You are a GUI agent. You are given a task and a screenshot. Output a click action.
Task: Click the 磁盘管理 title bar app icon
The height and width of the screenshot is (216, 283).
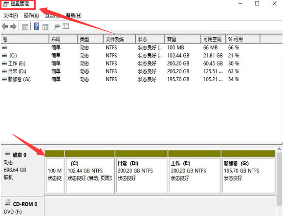pos(6,4)
